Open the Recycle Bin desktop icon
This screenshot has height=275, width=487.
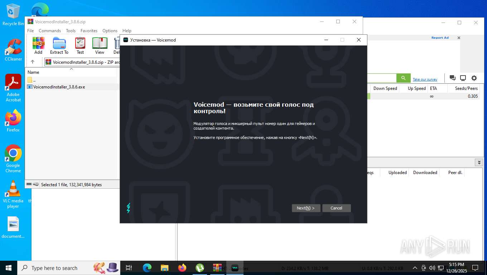[13, 15]
